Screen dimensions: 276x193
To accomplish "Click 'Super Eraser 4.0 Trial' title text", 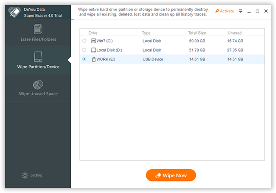I will (x=43, y=16).
